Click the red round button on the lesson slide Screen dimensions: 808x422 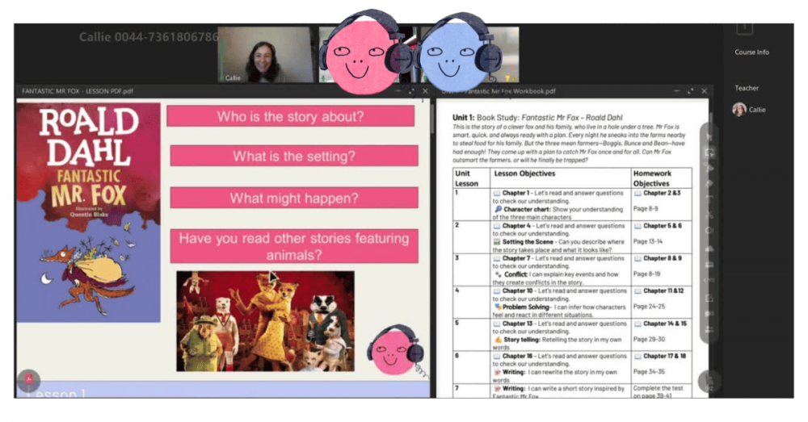click(29, 380)
